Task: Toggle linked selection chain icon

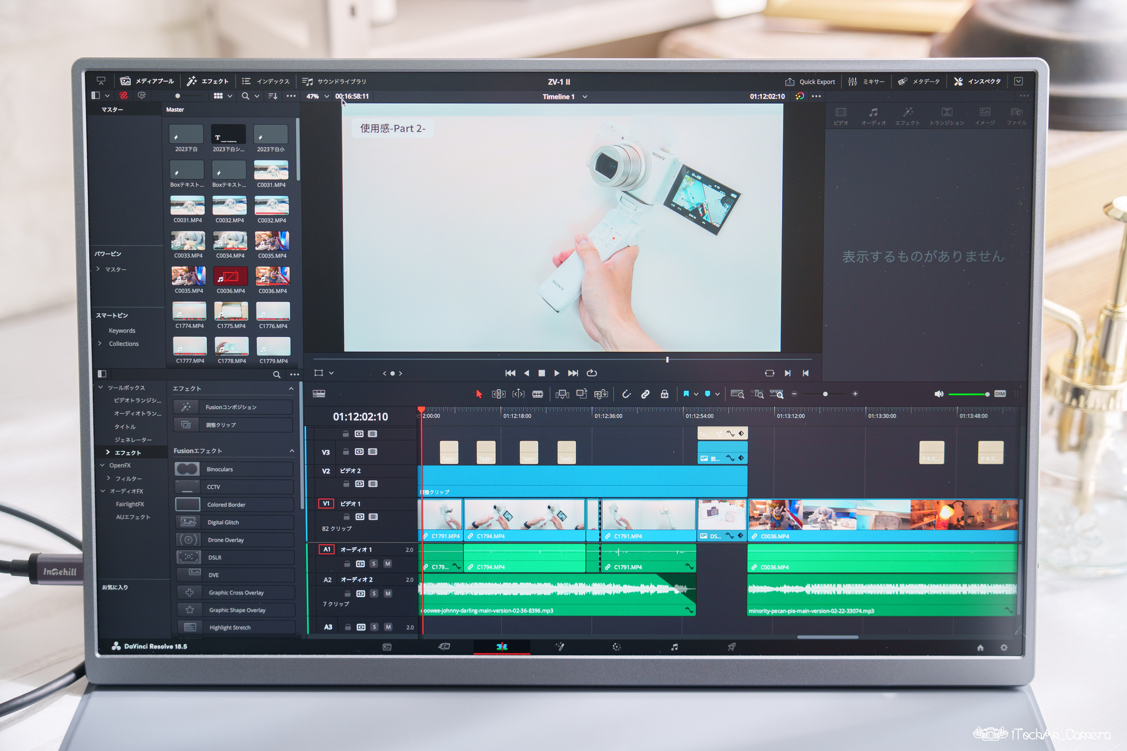Action: coord(645,394)
